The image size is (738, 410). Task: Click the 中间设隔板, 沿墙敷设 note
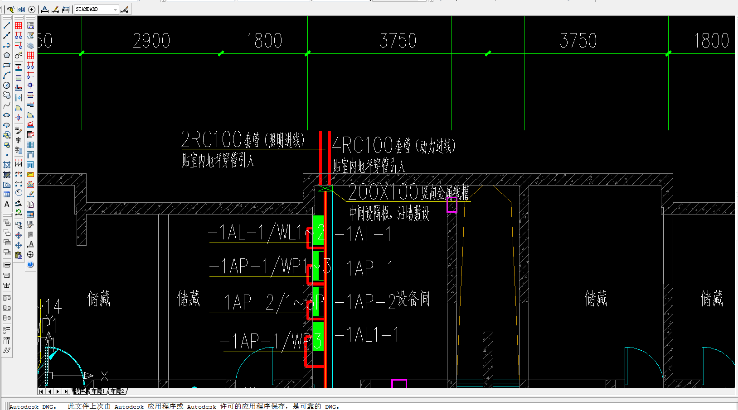[x=389, y=213]
